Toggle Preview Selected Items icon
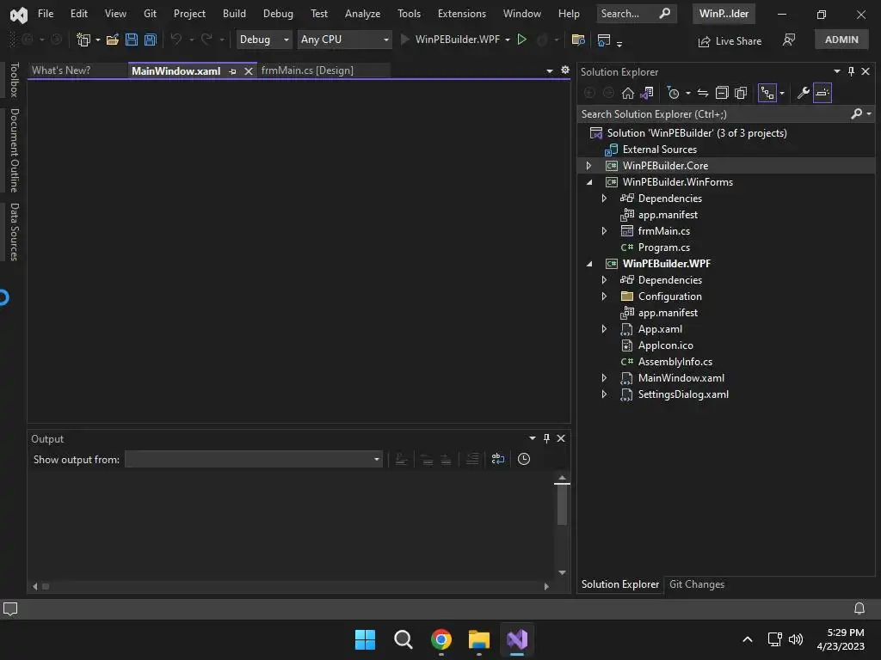 point(822,93)
